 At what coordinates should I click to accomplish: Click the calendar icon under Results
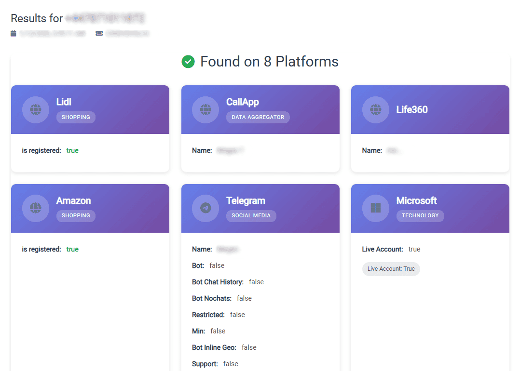[14, 33]
